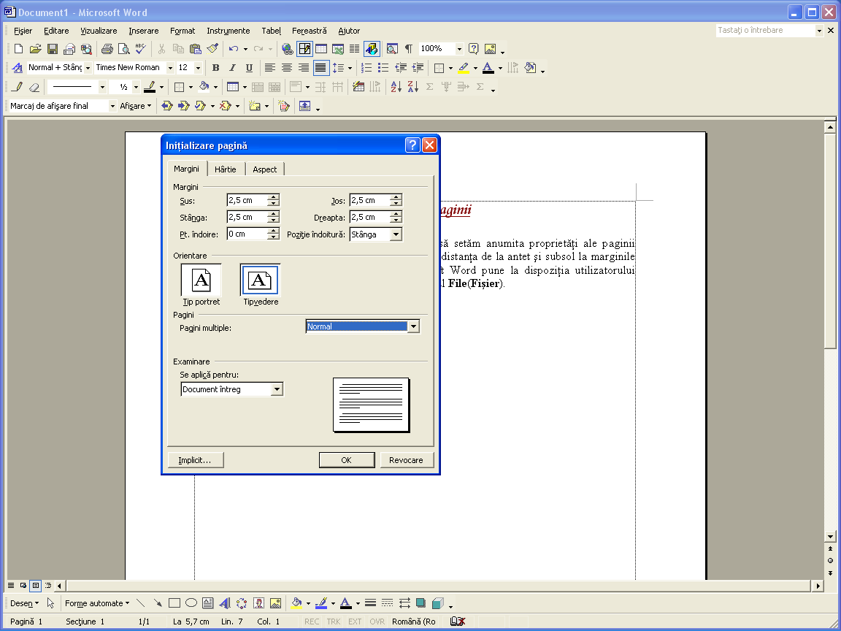Open the font name dropdown
Image resolution: width=841 pixels, height=631 pixels.
tap(170, 68)
